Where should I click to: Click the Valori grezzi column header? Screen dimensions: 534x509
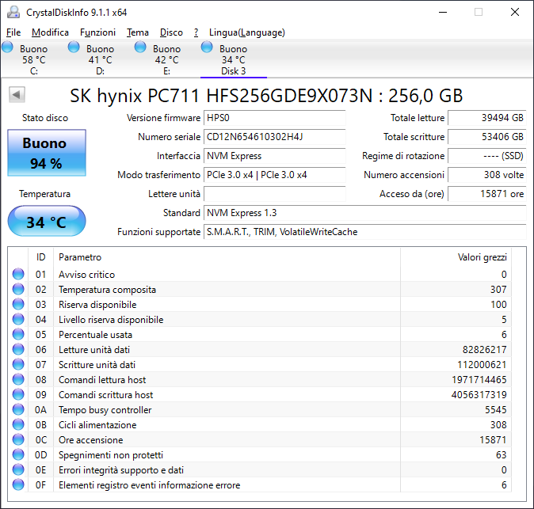pyautogui.click(x=456, y=257)
